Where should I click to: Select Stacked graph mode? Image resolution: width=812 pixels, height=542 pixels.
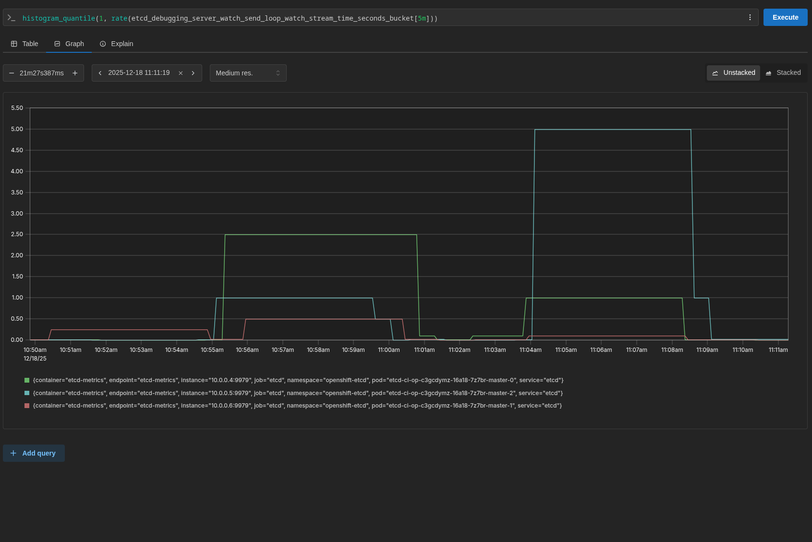pyautogui.click(x=783, y=73)
